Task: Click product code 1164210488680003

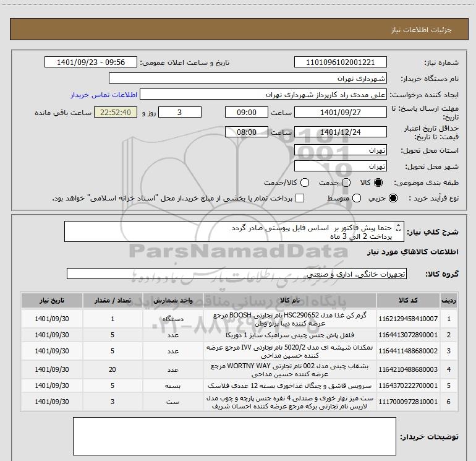Action: pos(408,369)
